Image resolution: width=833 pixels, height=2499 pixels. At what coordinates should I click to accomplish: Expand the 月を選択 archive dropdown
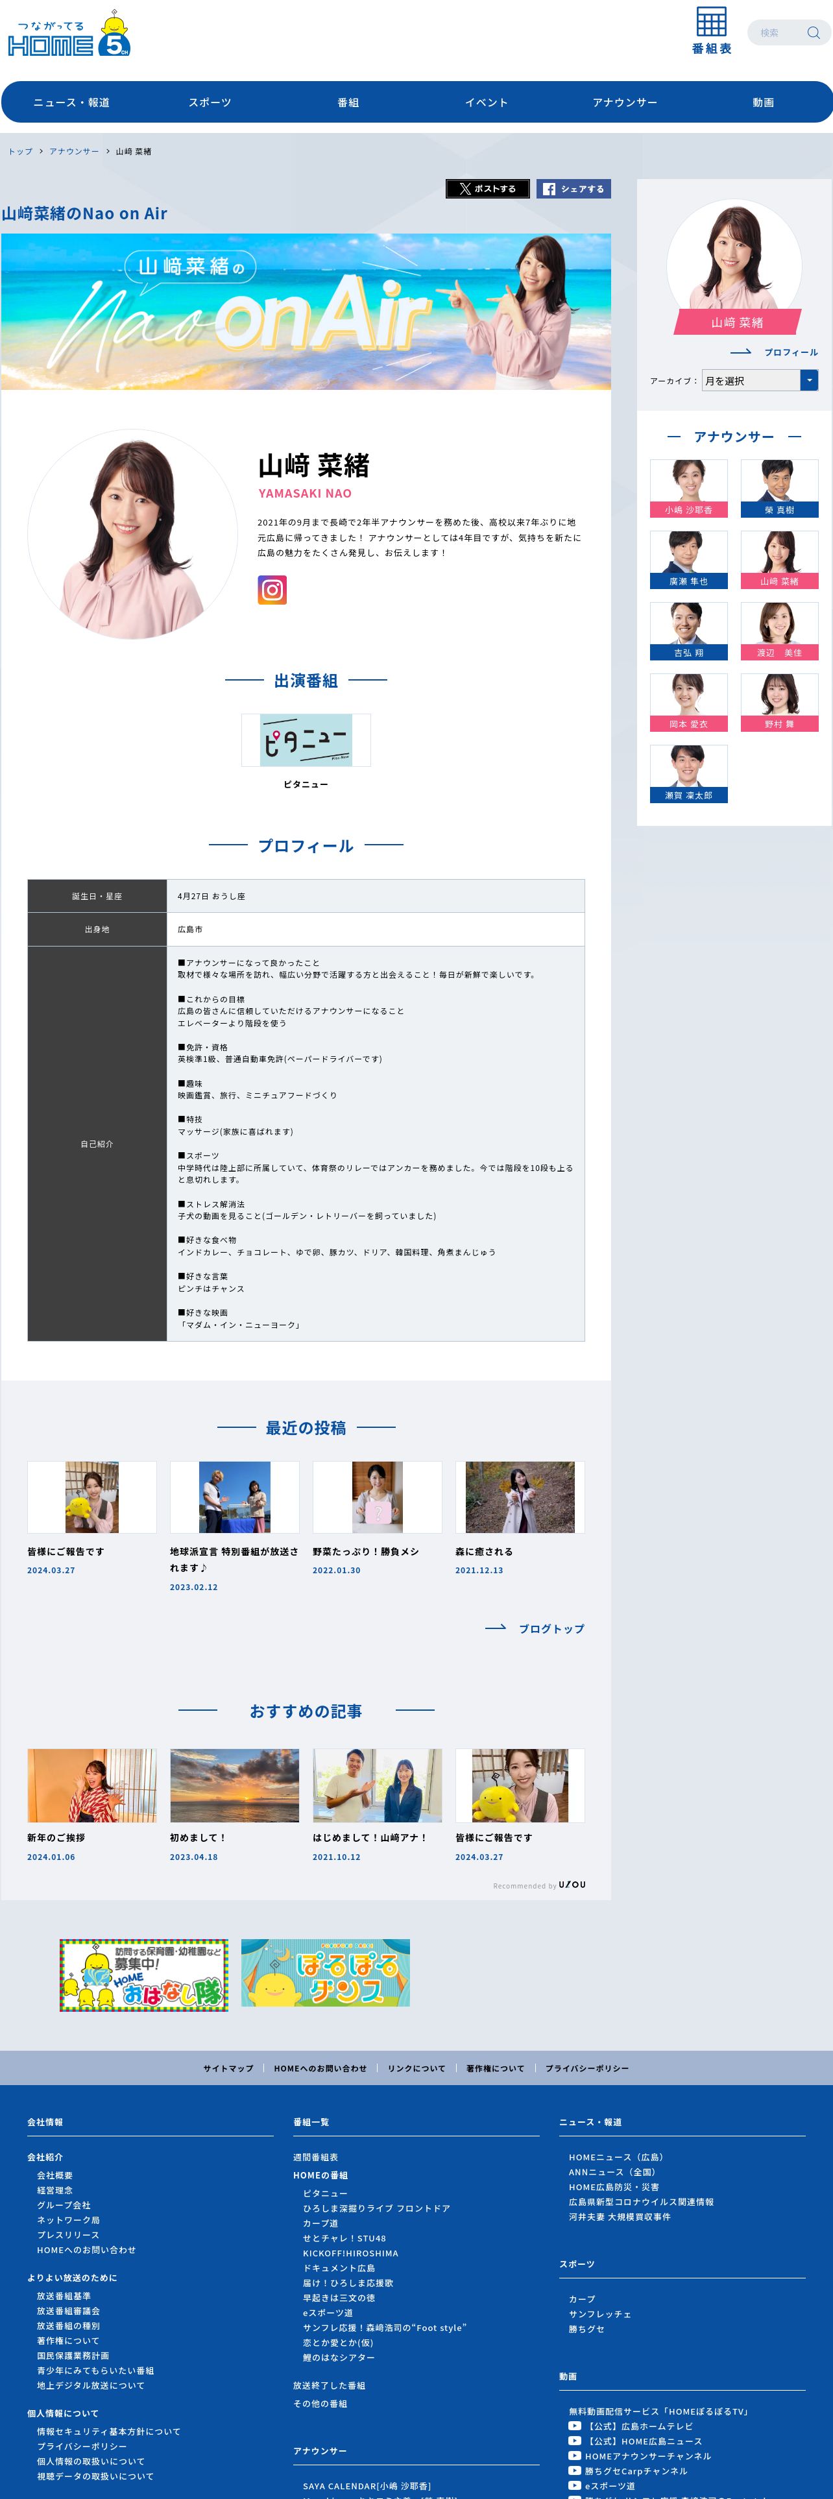click(759, 380)
